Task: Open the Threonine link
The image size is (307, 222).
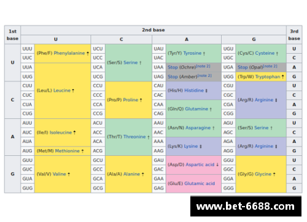Action: pyautogui.click(x=134, y=137)
